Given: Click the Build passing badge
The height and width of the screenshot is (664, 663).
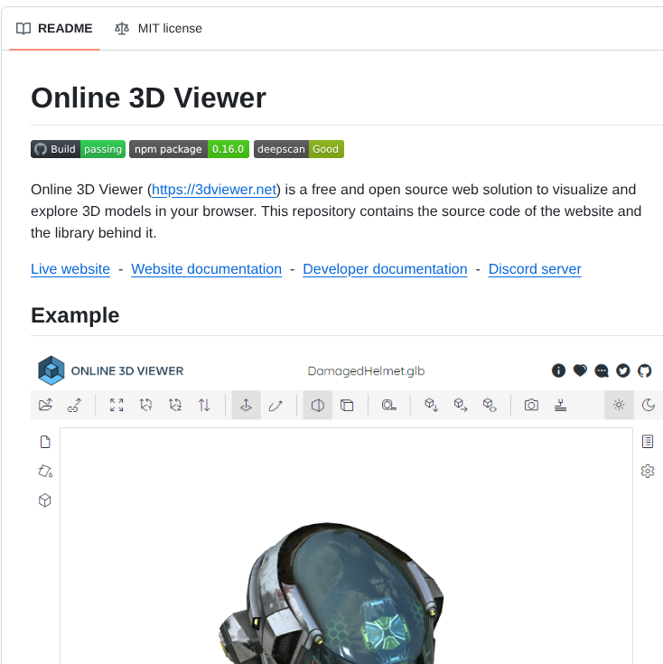Looking at the screenshot, I should pos(78,149).
